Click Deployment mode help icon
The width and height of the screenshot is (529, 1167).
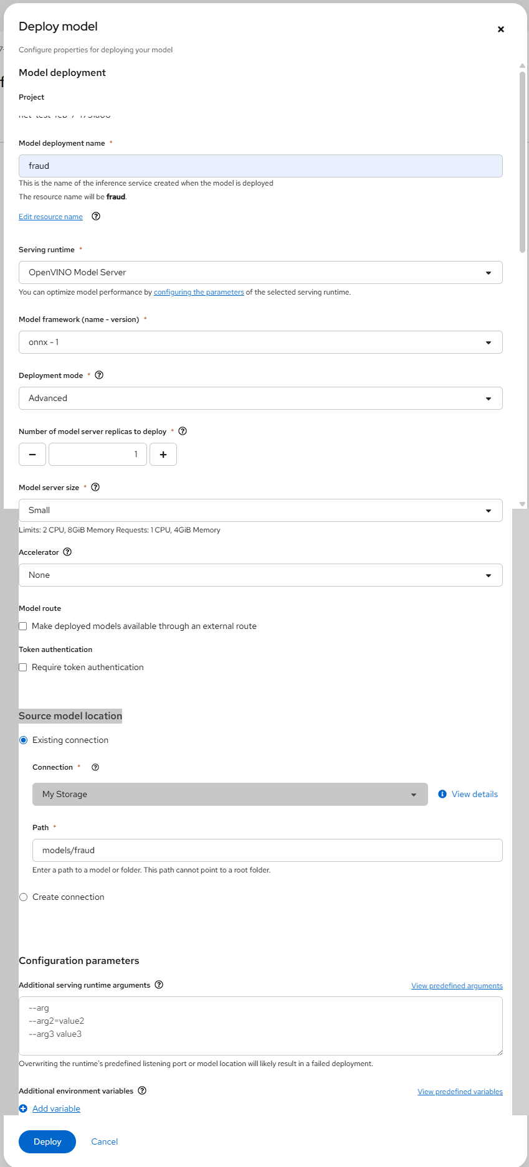tap(99, 375)
